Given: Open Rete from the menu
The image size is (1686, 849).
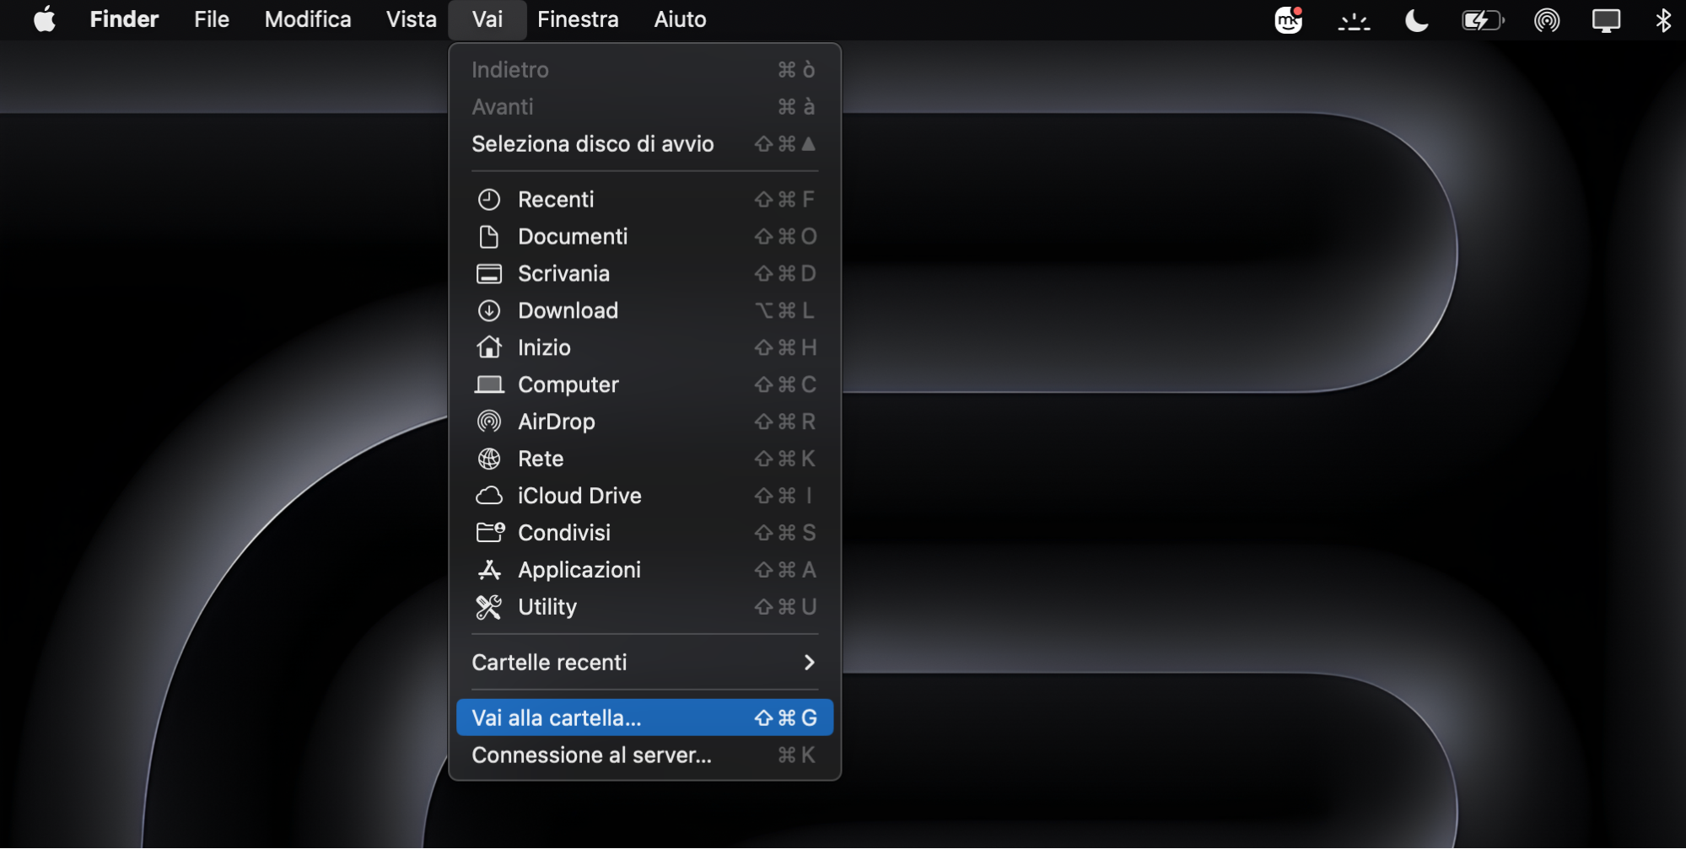Looking at the screenshot, I should (x=540, y=459).
